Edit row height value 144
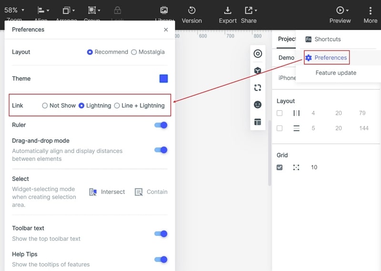 pyautogui.click(x=364, y=128)
